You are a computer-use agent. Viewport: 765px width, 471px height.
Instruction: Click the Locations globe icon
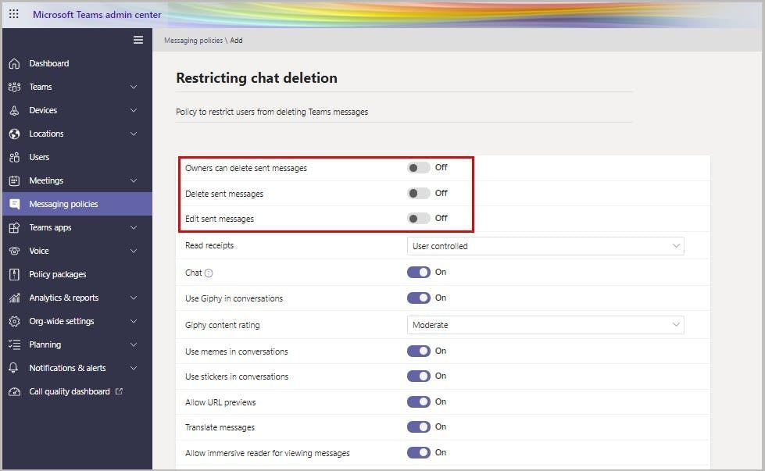click(x=14, y=134)
